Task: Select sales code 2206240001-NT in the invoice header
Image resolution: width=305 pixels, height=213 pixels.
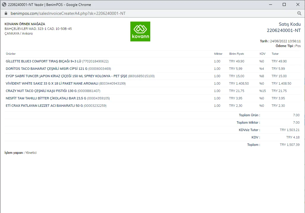Action: 284,30
